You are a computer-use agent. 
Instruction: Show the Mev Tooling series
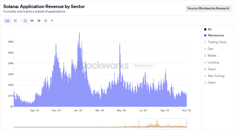[216, 76]
